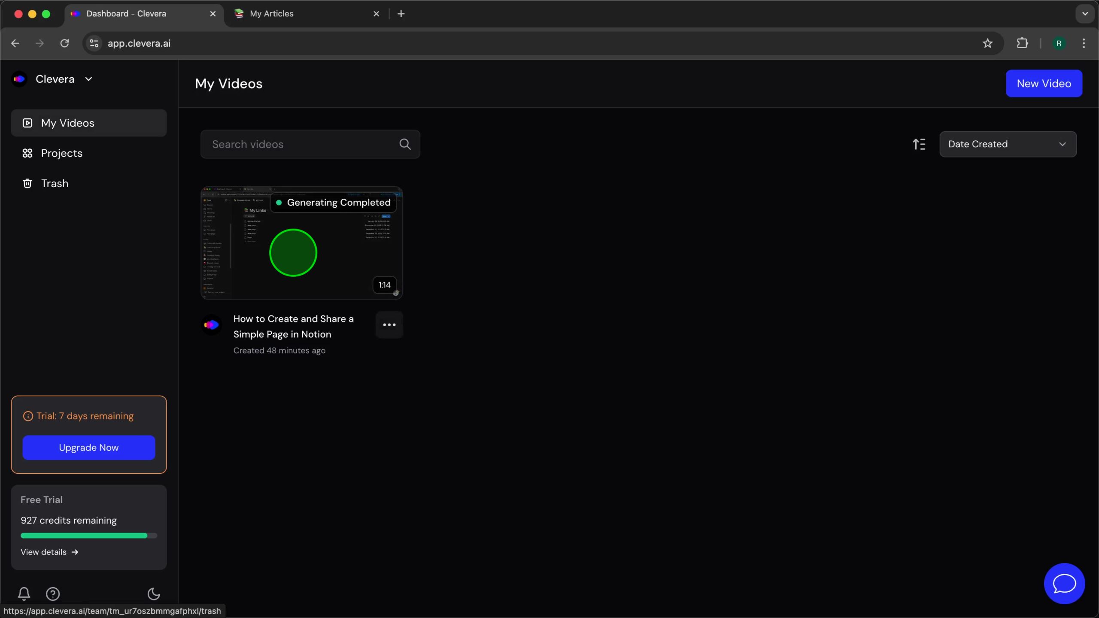This screenshot has height=618, width=1099.
Task: Open Projects in the sidebar
Action: point(61,153)
